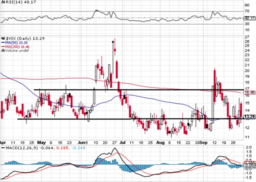This screenshot has width=256, height=182.
Task: Click the Aug label on the date axis
Action: tap(161, 142)
